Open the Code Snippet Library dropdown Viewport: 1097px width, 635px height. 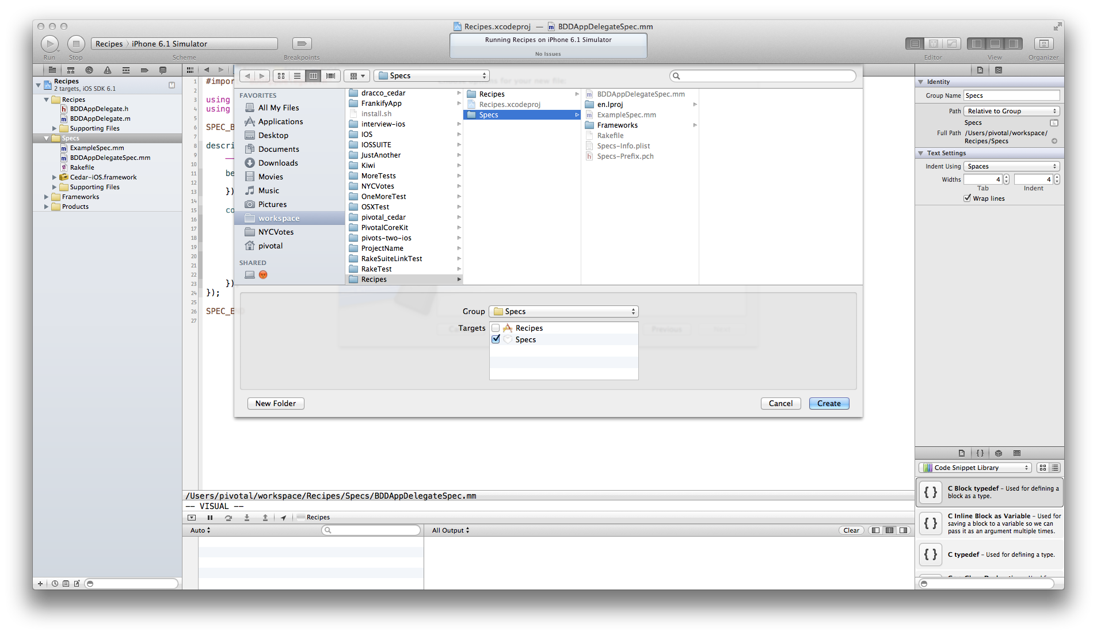(x=974, y=468)
